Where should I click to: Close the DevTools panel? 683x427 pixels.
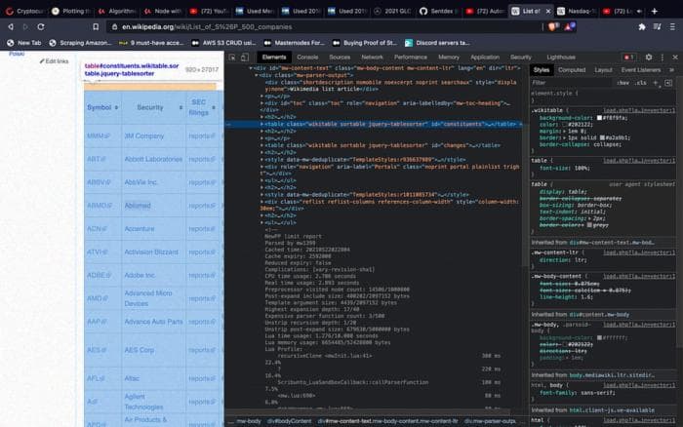tap(675, 57)
